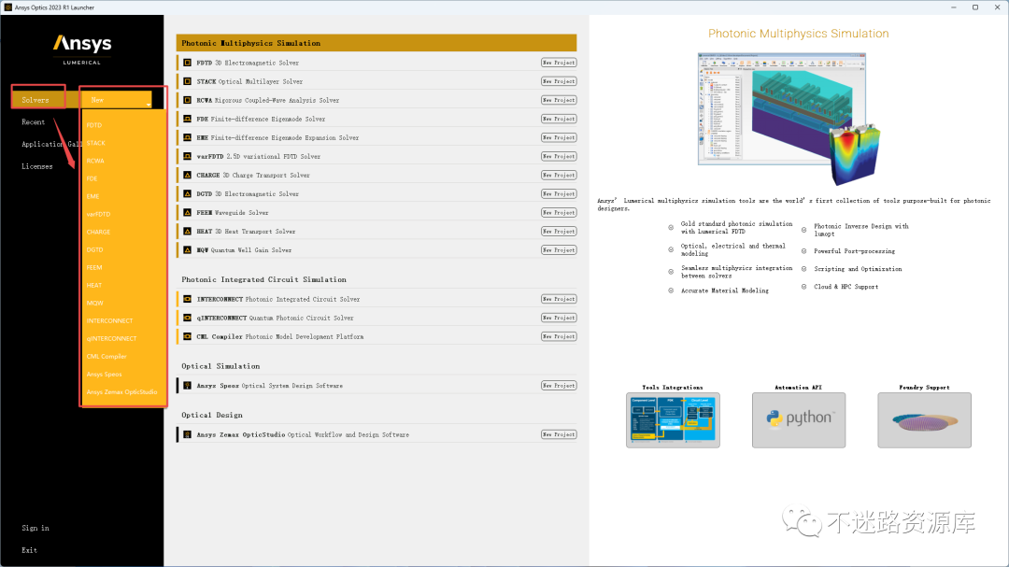This screenshot has height=567, width=1009.
Task: Choose FEEM from New menu
Action: pos(94,267)
